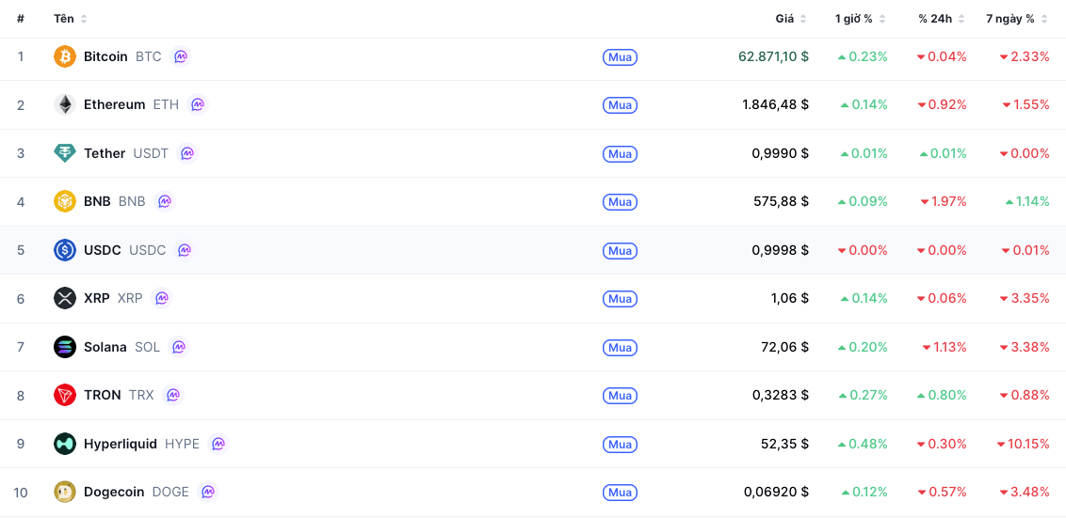The width and height of the screenshot is (1066, 518).
Task: Click the Ethereum coin logo
Action: (65, 104)
